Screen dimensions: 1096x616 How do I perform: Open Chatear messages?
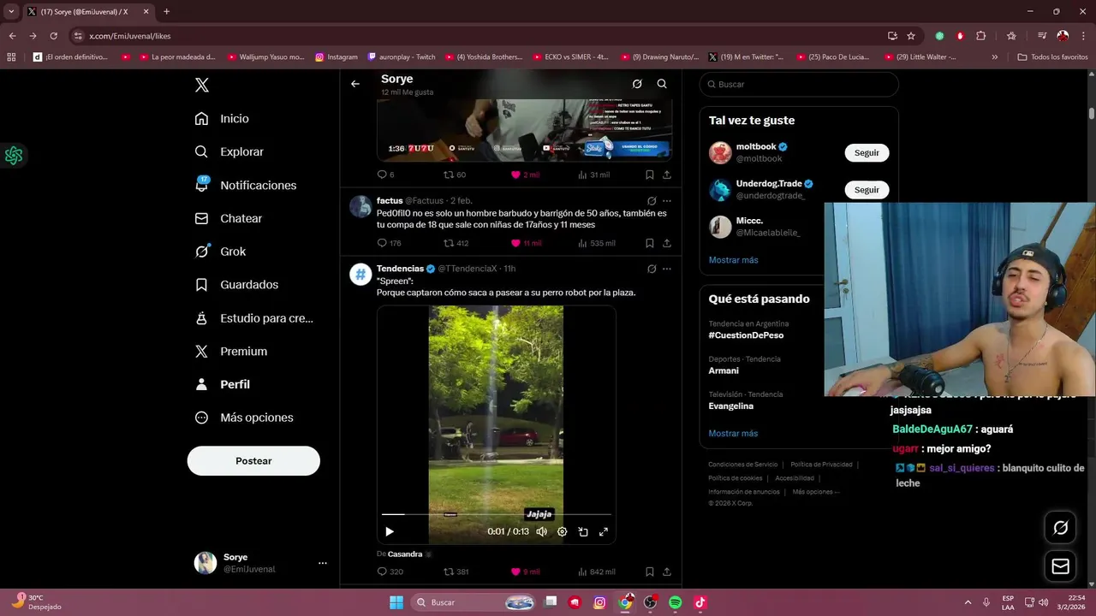coord(228,218)
